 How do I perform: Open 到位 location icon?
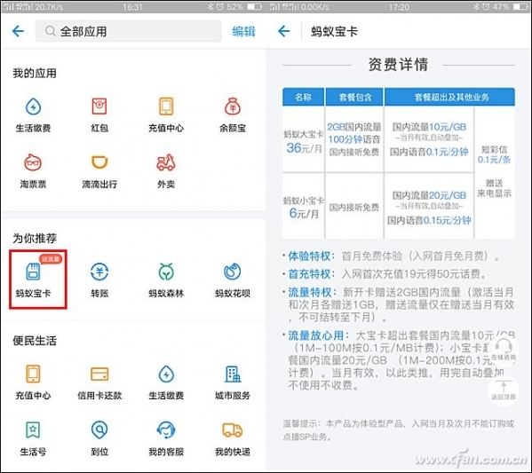click(x=99, y=438)
